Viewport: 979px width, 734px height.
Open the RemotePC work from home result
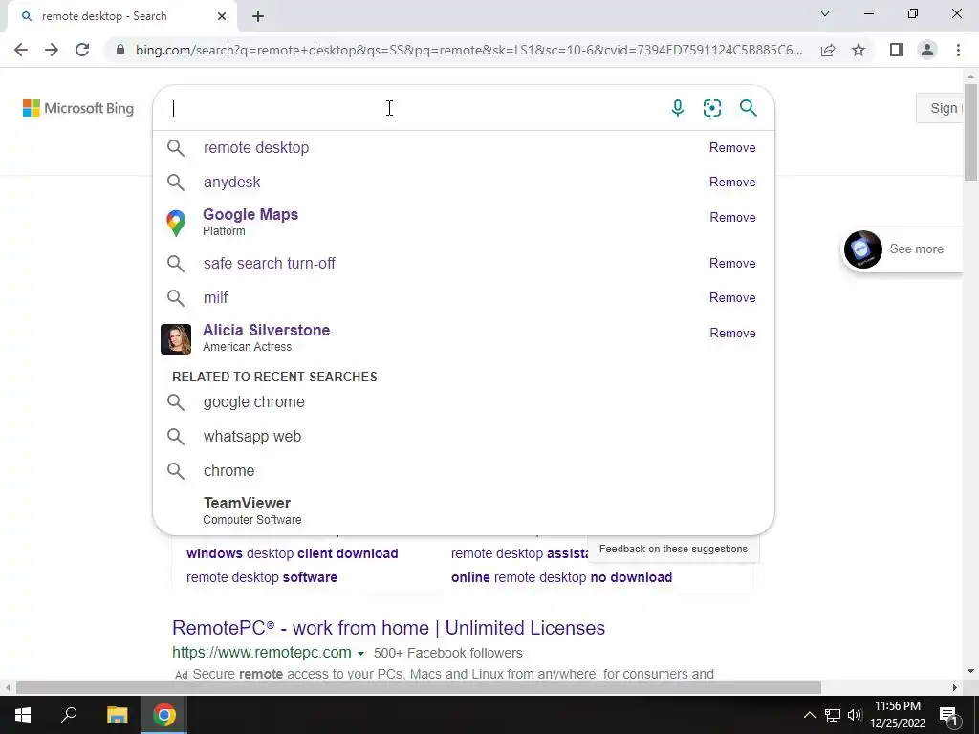click(388, 628)
